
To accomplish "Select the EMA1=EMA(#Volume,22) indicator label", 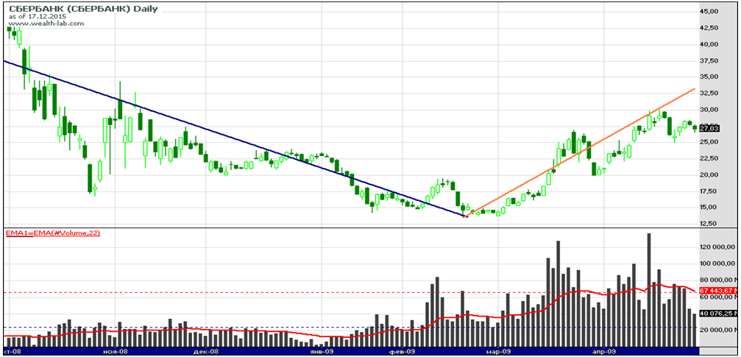I will [x=53, y=233].
